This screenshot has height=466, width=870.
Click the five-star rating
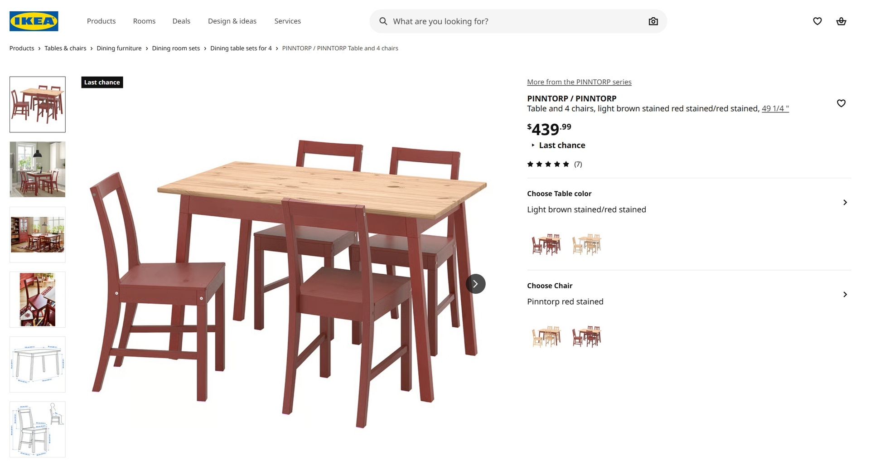point(548,164)
